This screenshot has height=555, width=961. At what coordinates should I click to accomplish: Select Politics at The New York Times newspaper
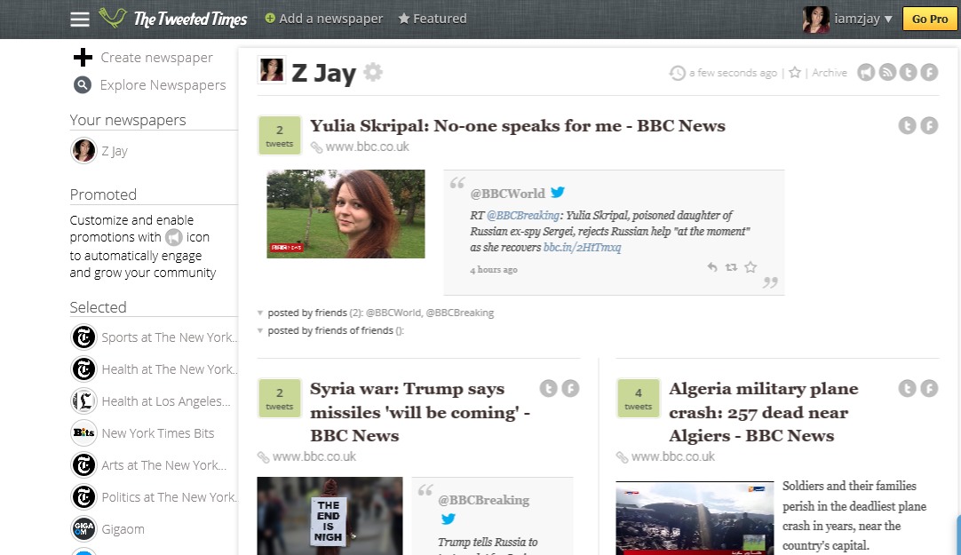pyautogui.click(x=169, y=497)
